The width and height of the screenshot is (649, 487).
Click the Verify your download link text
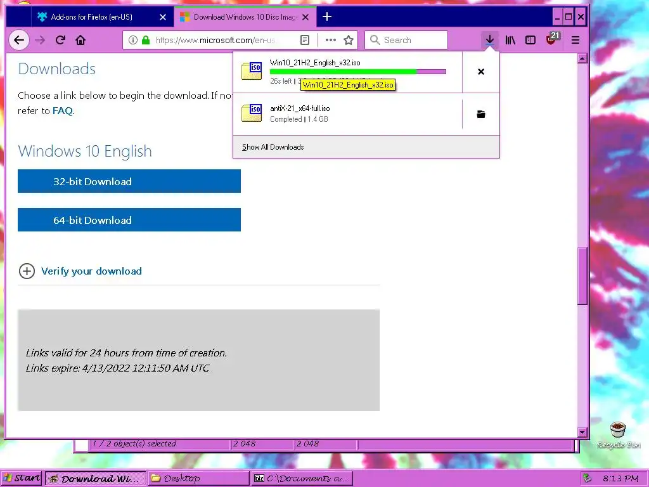click(x=91, y=271)
